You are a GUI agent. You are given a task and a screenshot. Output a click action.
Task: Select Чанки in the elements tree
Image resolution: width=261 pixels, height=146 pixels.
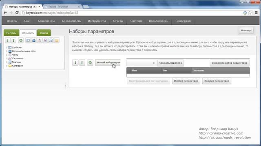15,55
